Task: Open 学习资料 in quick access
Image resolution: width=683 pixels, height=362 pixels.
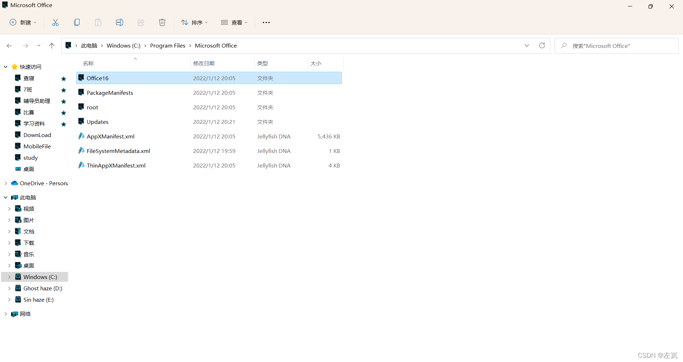Action: 34,124
